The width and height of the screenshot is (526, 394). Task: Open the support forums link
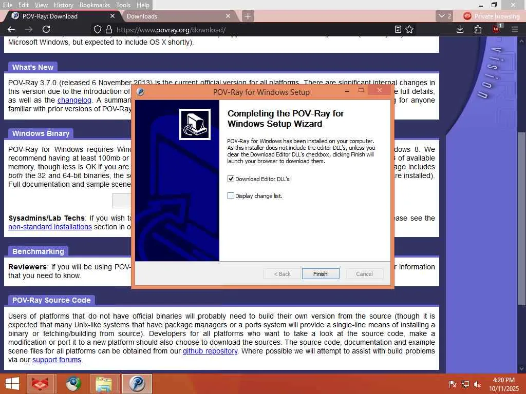click(57, 360)
